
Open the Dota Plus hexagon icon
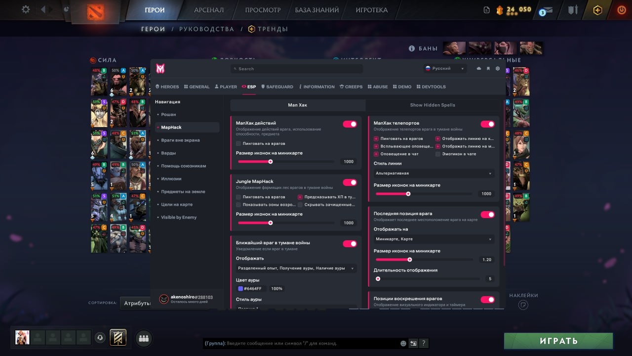597,9
